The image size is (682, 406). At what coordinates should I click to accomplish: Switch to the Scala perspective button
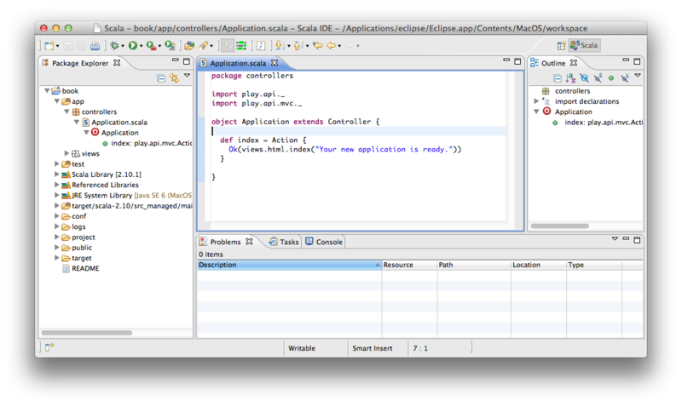pos(584,46)
